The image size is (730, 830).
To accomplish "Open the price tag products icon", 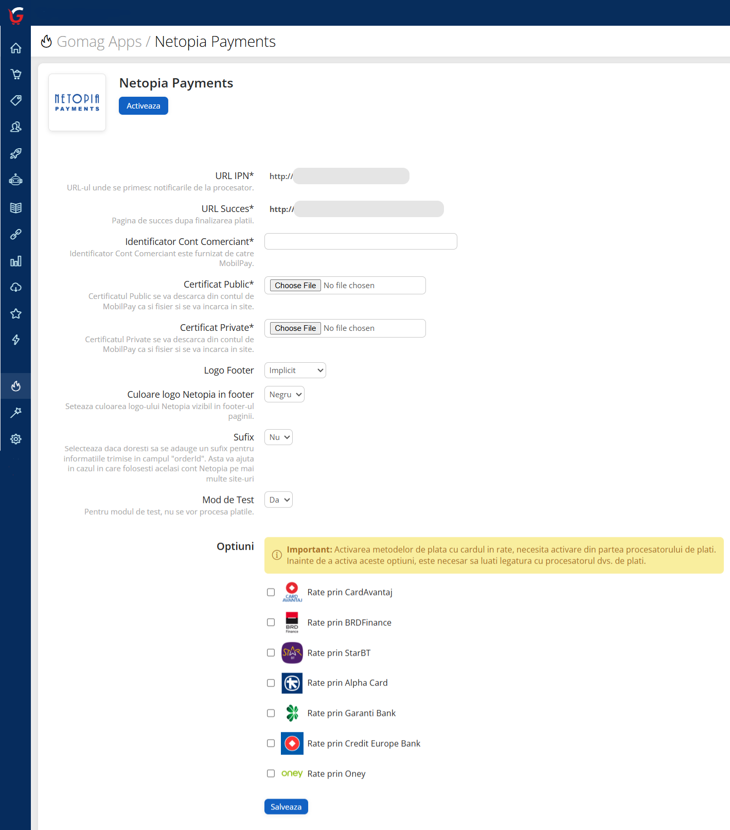I will tap(16, 100).
